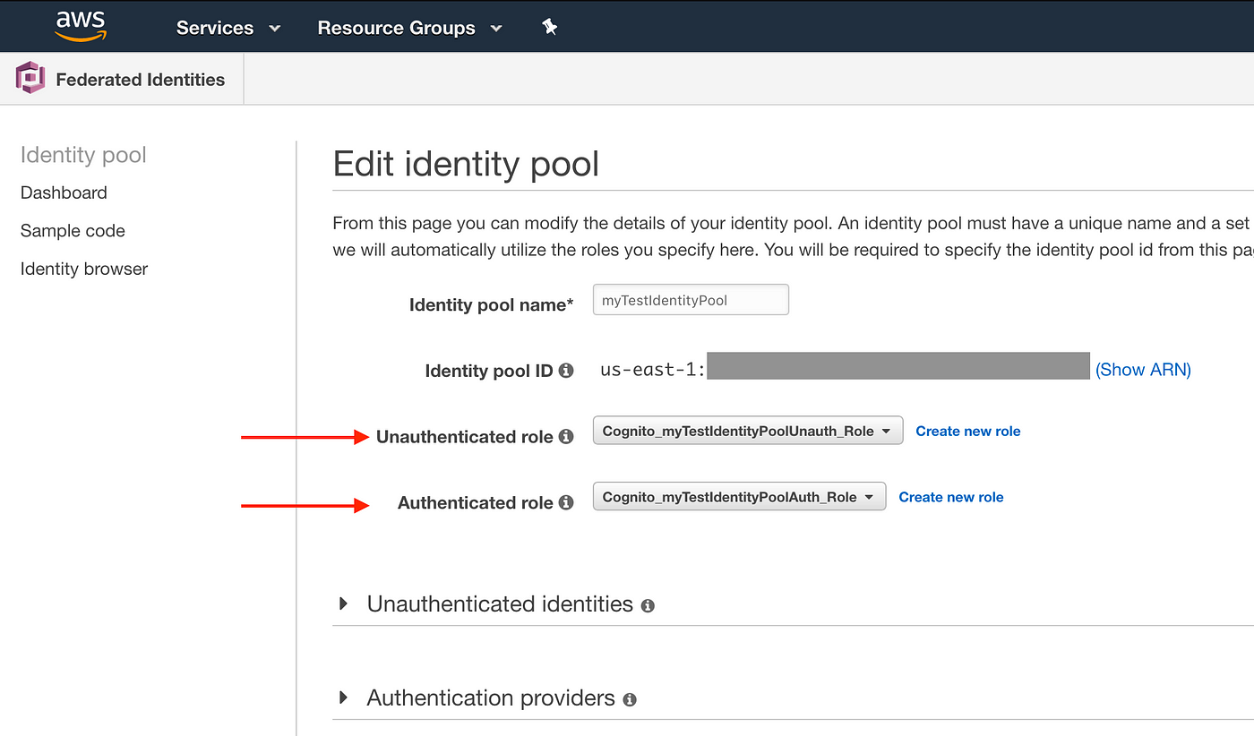1254x736 pixels.
Task: Open Cognito_myTestIdentityPoolAuth_Role dropdown
Action: [739, 497]
